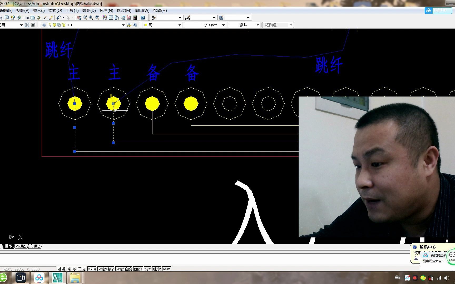Click the Paste clipboard icon

click(x=39, y=18)
